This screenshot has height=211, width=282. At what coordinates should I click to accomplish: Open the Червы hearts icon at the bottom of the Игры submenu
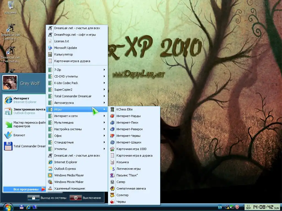[x=112, y=202]
